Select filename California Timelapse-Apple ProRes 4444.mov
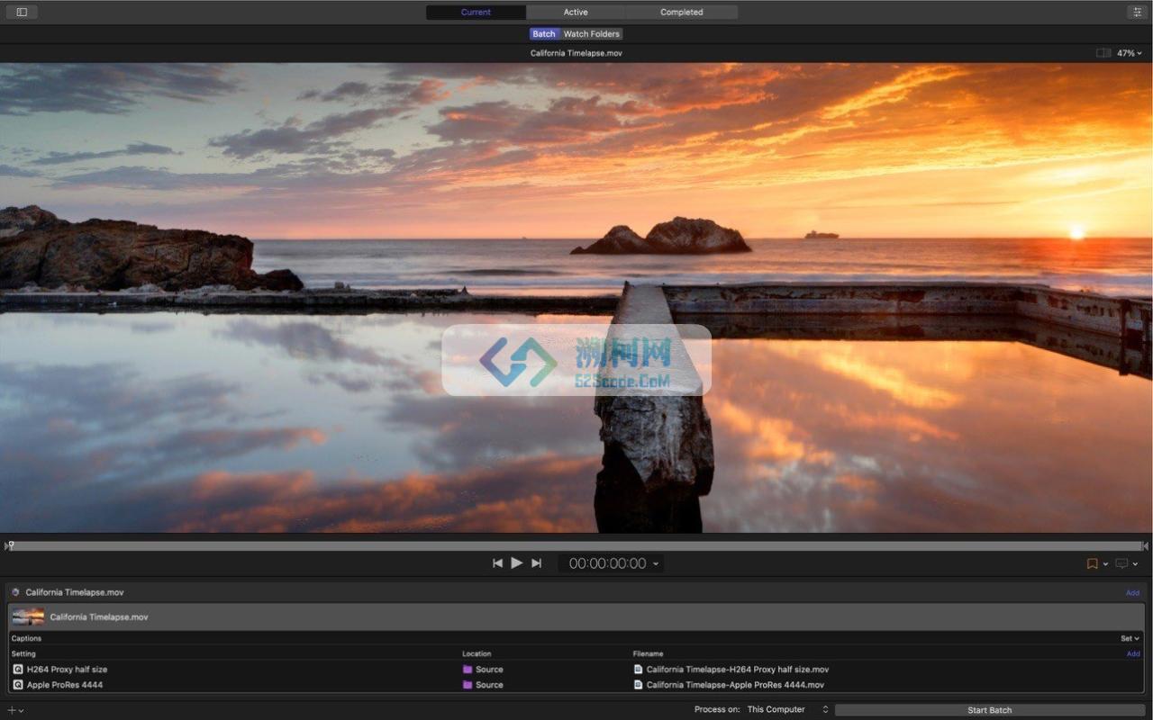 tap(735, 685)
